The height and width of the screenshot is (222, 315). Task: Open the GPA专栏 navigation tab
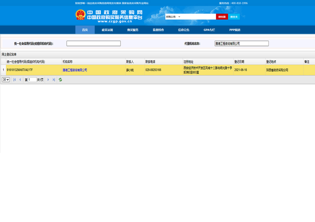(x=209, y=30)
